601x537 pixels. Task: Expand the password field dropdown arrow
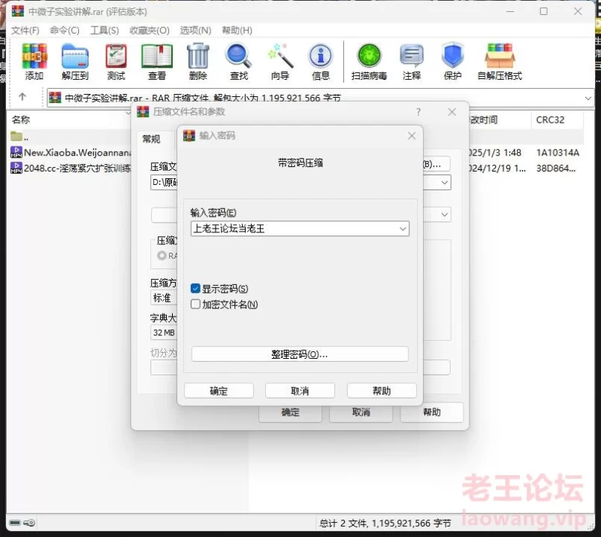click(x=403, y=229)
